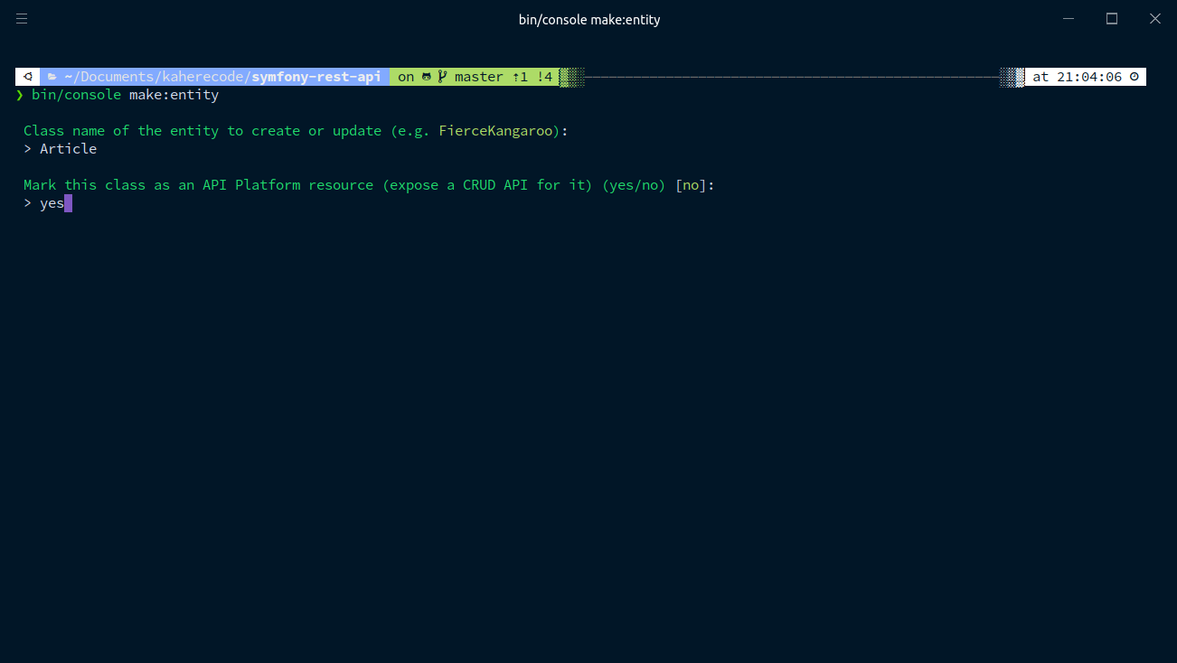Click the FierceKangaroo example name
The width and height of the screenshot is (1177, 663).
click(495, 131)
